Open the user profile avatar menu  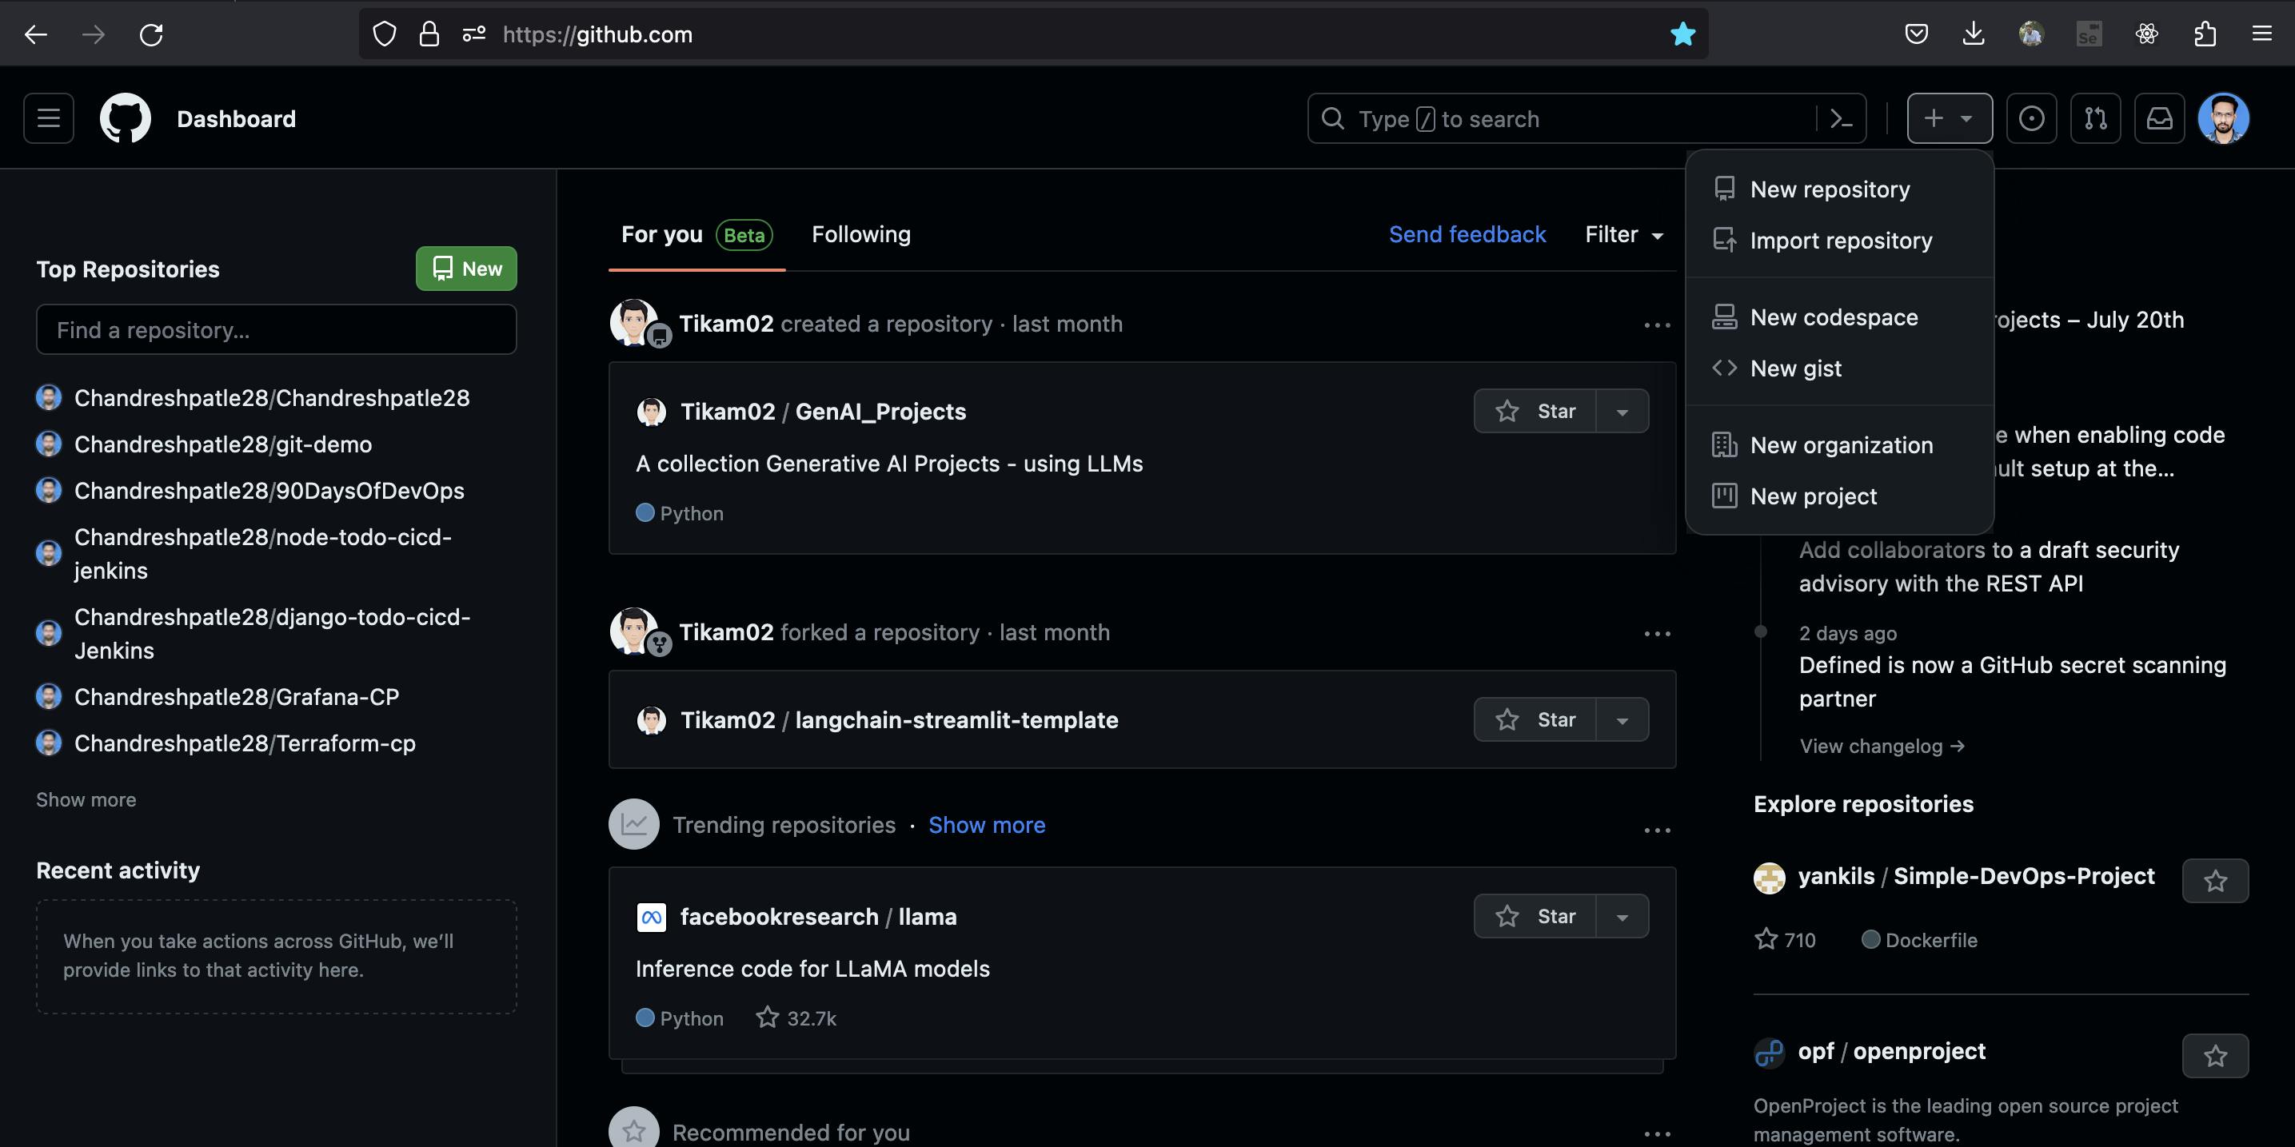click(x=2224, y=118)
